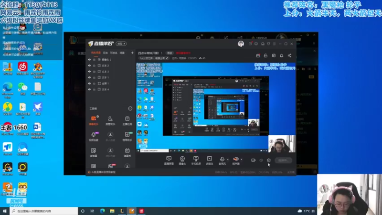Switch to the fourth scene tab

tap(122, 53)
